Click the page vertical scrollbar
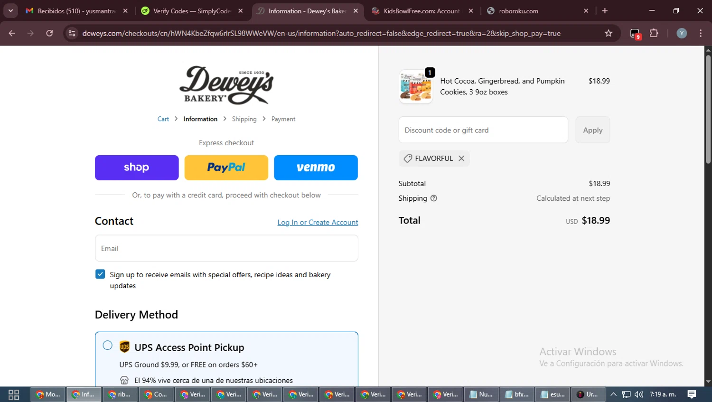 [708, 110]
